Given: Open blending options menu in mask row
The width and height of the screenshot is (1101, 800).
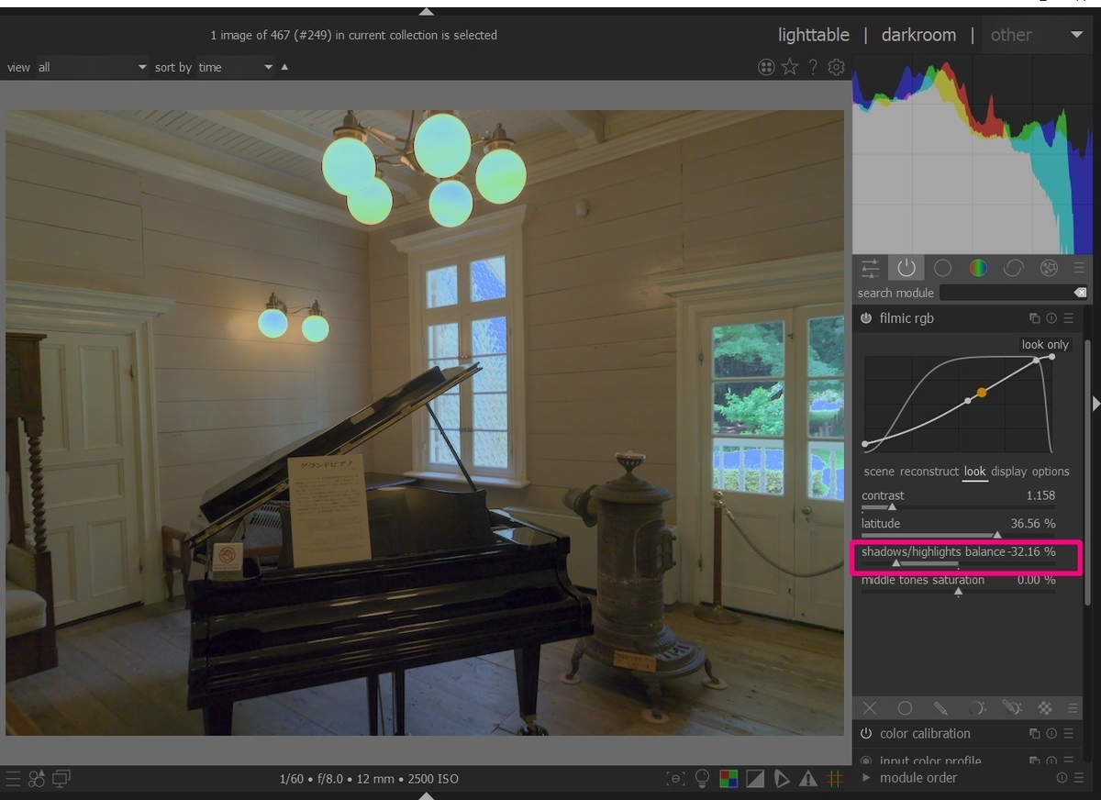Looking at the screenshot, I should pos(1073,708).
